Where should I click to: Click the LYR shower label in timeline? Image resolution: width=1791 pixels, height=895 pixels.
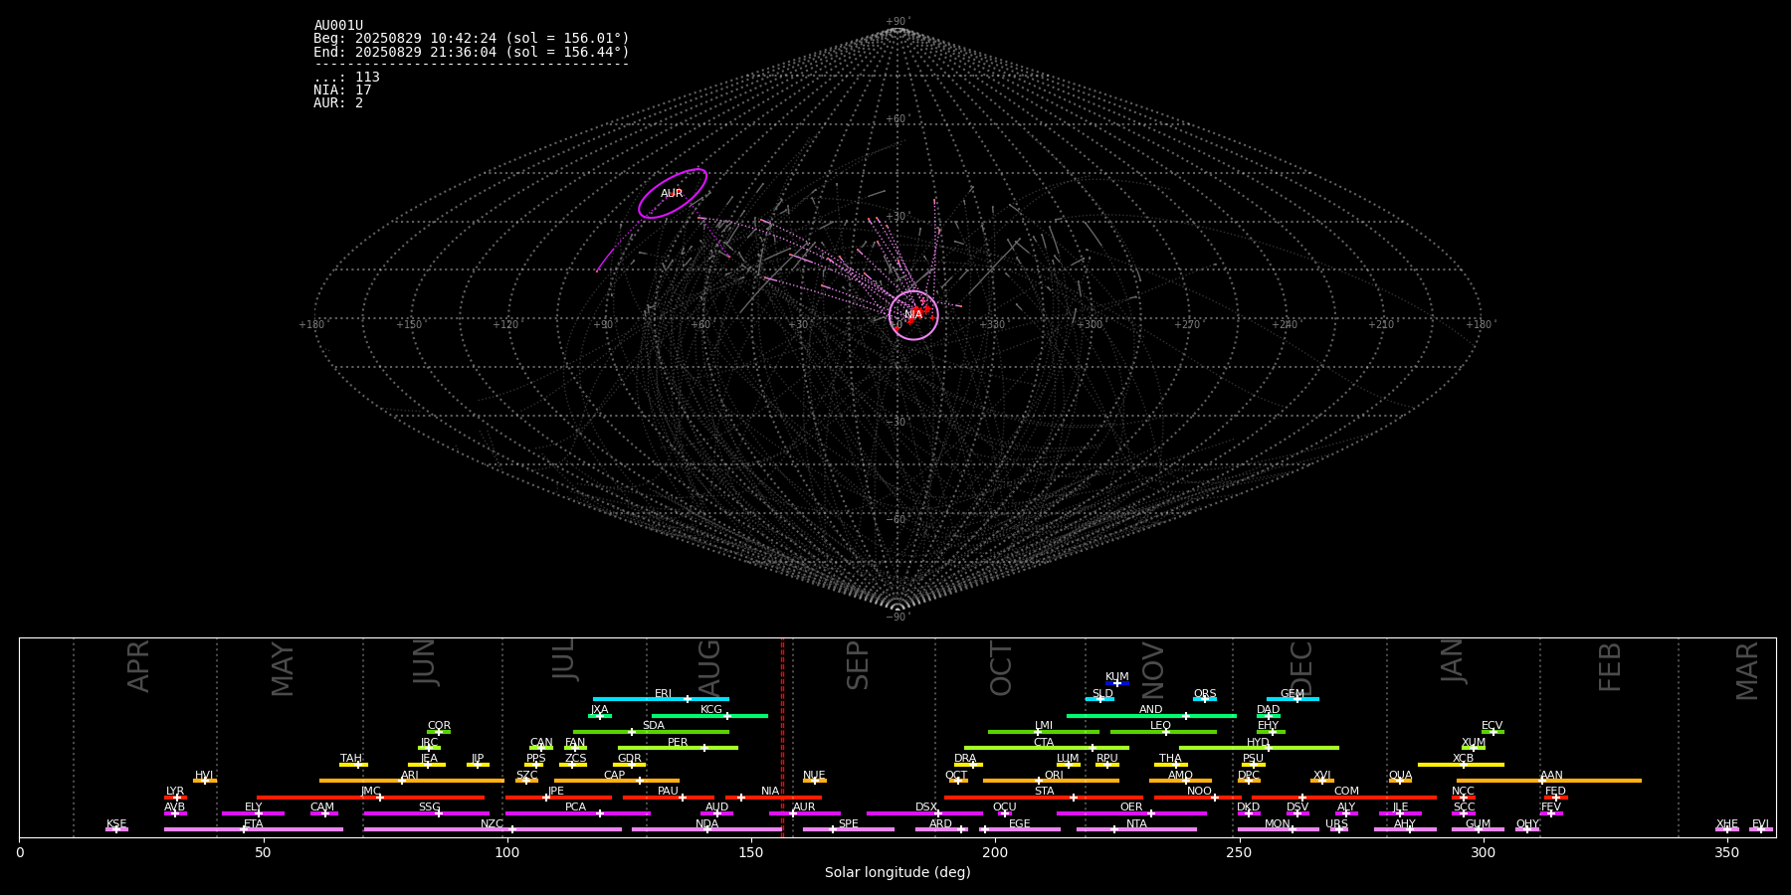point(175,792)
